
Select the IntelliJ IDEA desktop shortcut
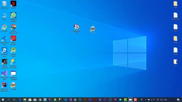pyautogui.click(x=5, y=87)
